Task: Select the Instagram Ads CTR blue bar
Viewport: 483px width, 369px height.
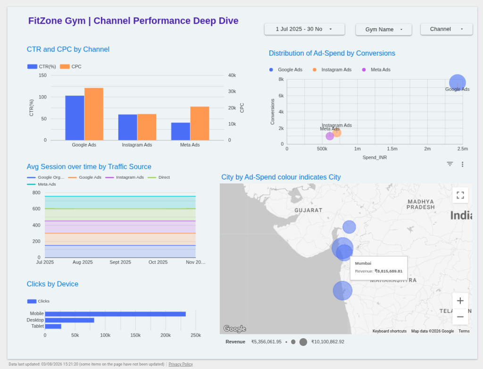Action: point(127,127)
